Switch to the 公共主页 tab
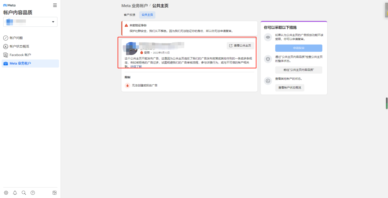Image resolution: width=388 pixels, height=198 pixels. point(147,15)
